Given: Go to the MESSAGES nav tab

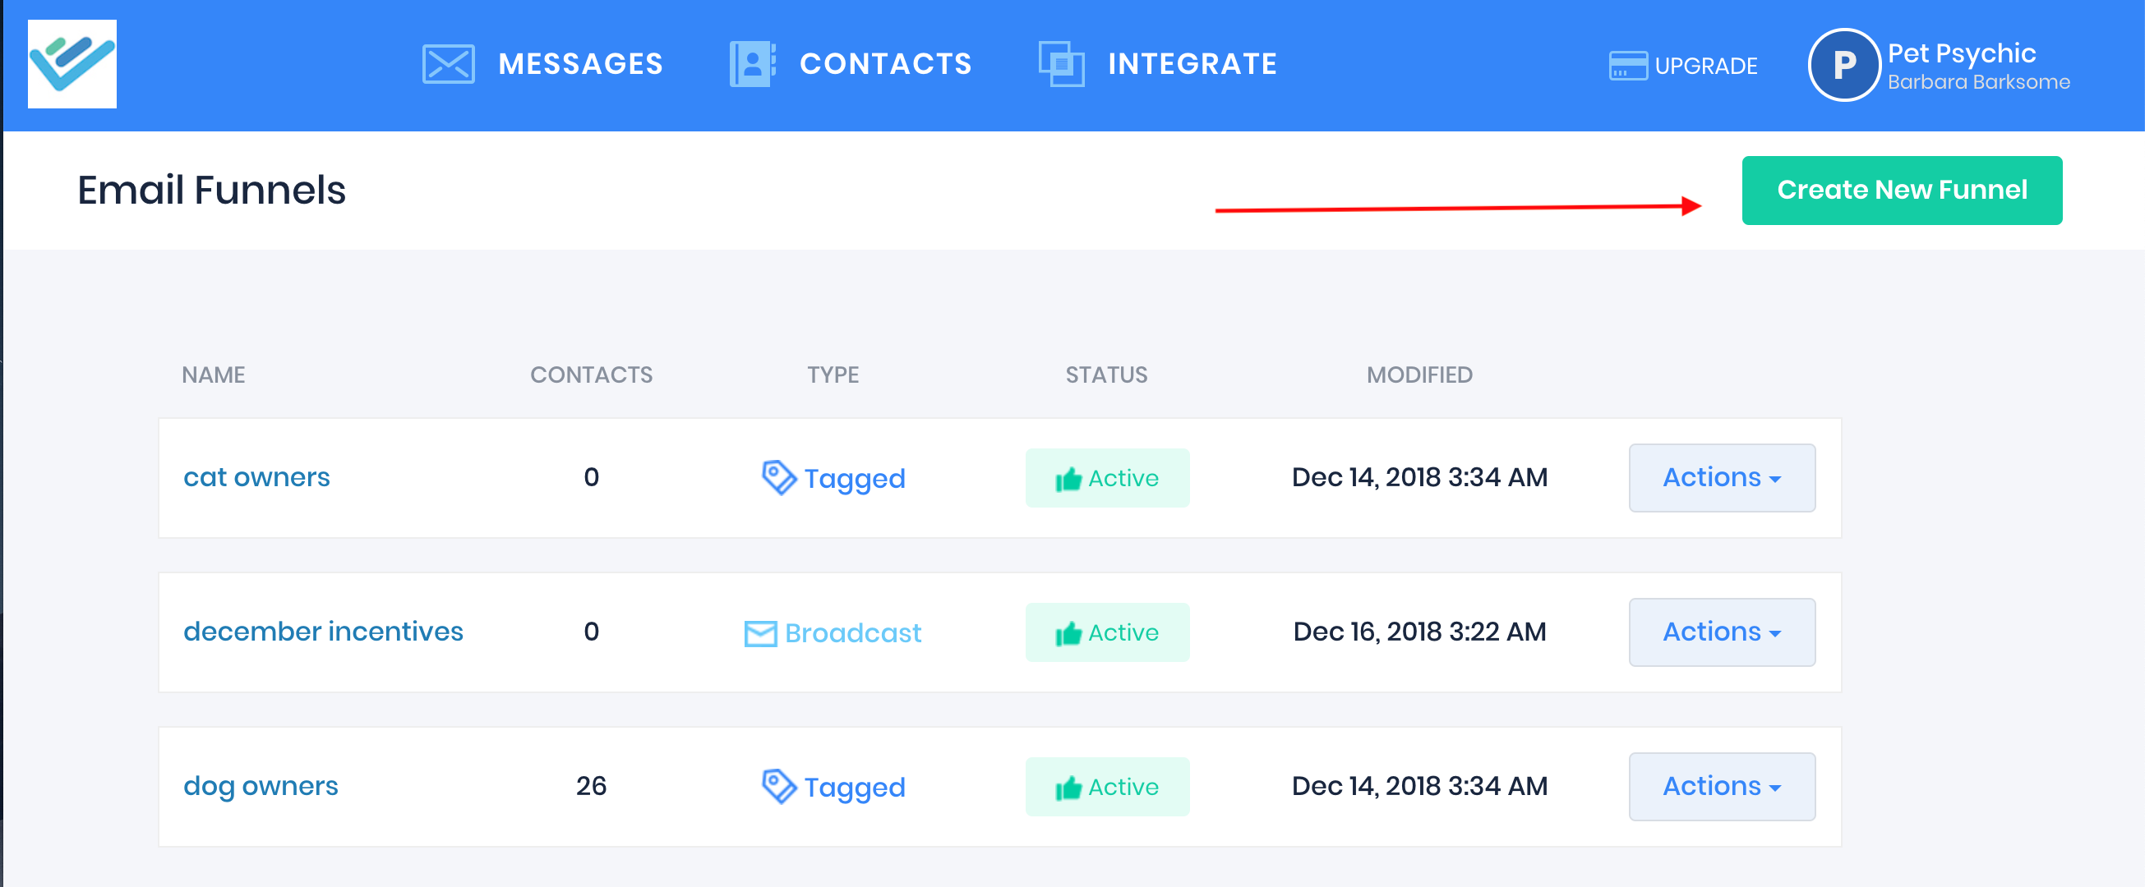Looking at the screenshot, I should pos(579,64).
